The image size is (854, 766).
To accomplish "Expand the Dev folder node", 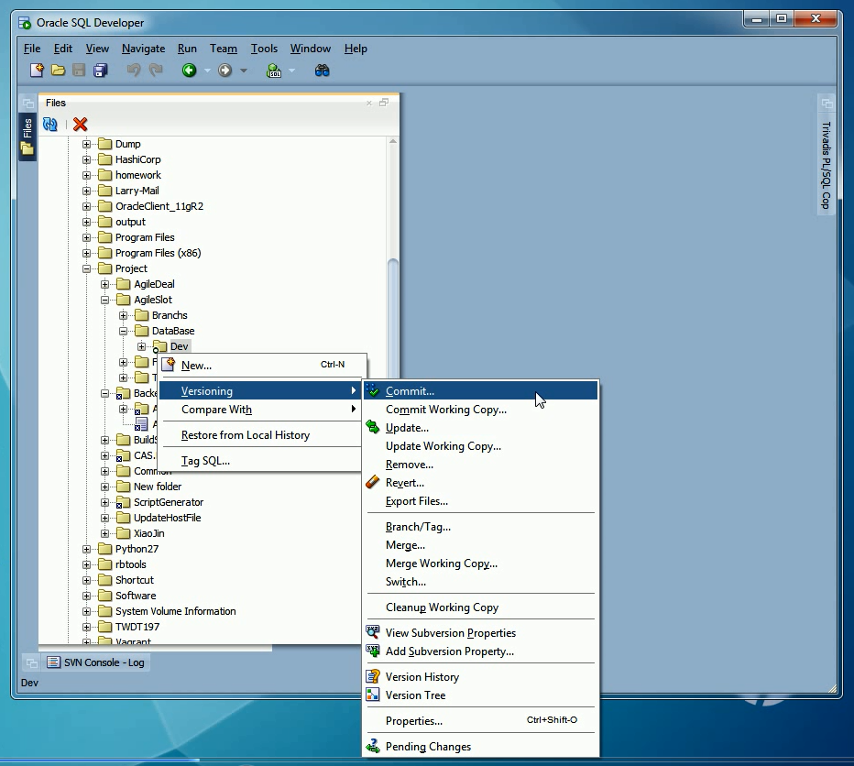I will 142,346.
